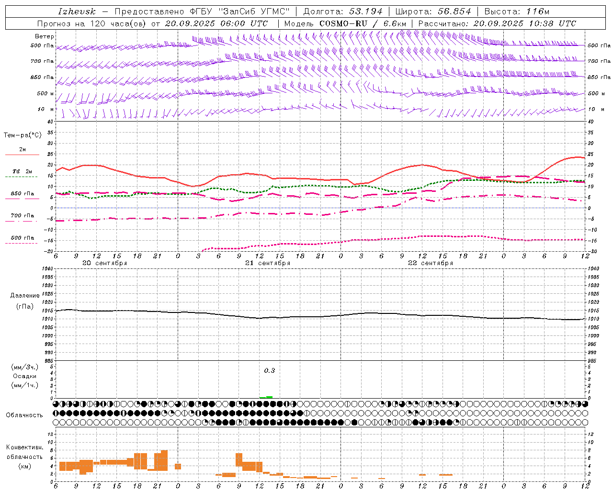The image size is (613, 490).
Task: Click the '20 сентября' date label
Action: (x=105, y=263)
